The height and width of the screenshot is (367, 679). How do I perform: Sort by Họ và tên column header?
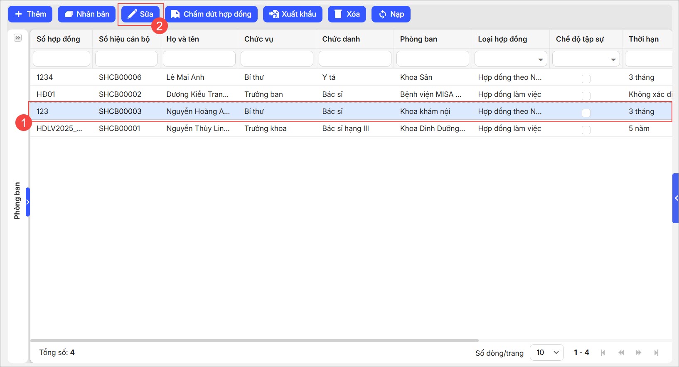point(183,39)
